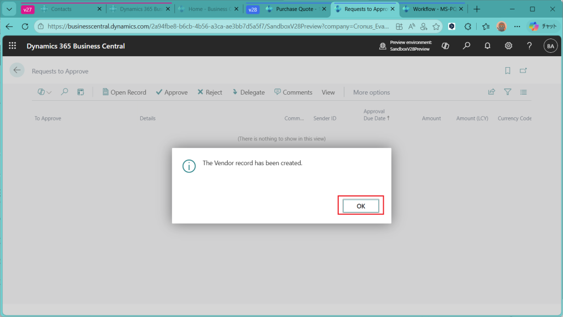Open the settings gear in Business Central
563x317 pixels.
pos(509,46)
